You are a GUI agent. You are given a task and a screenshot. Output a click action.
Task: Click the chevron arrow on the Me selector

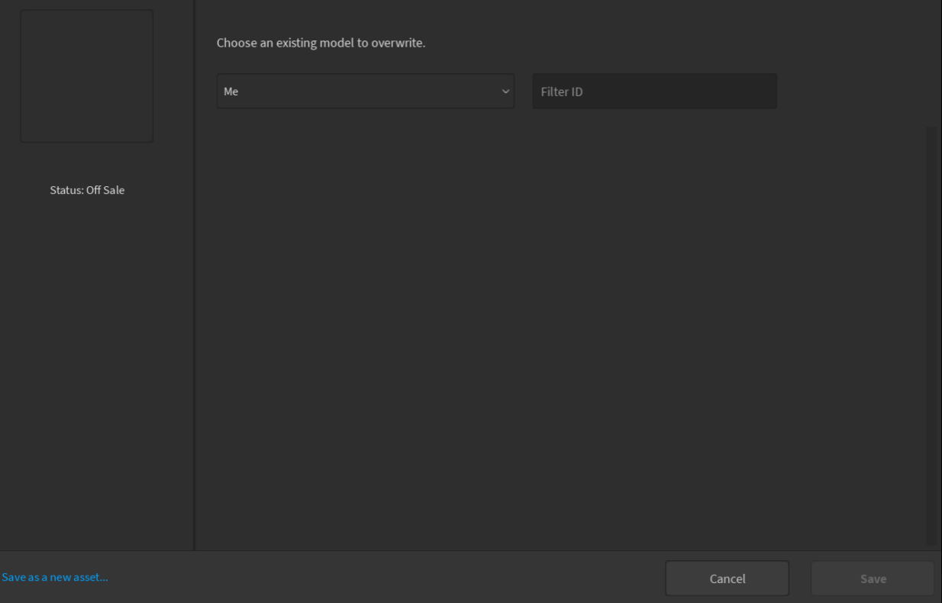tap(505, 91)
